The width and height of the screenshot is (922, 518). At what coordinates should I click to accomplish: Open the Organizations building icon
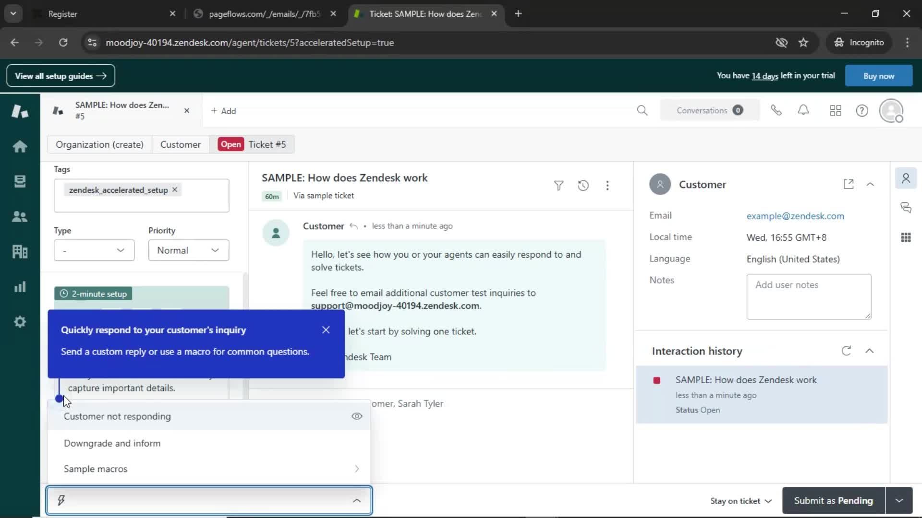click(20, 251)
